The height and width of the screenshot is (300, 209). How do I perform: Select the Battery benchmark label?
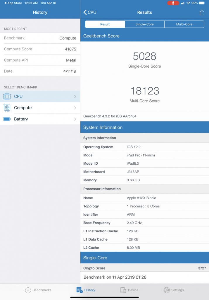point(21,119)
